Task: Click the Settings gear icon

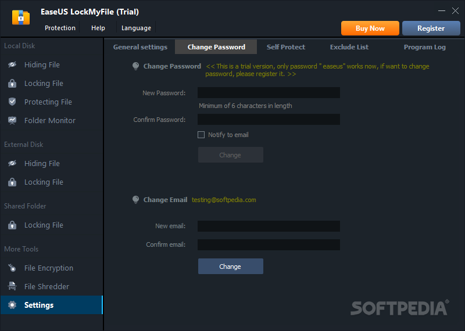Action: tap(12, 305)
